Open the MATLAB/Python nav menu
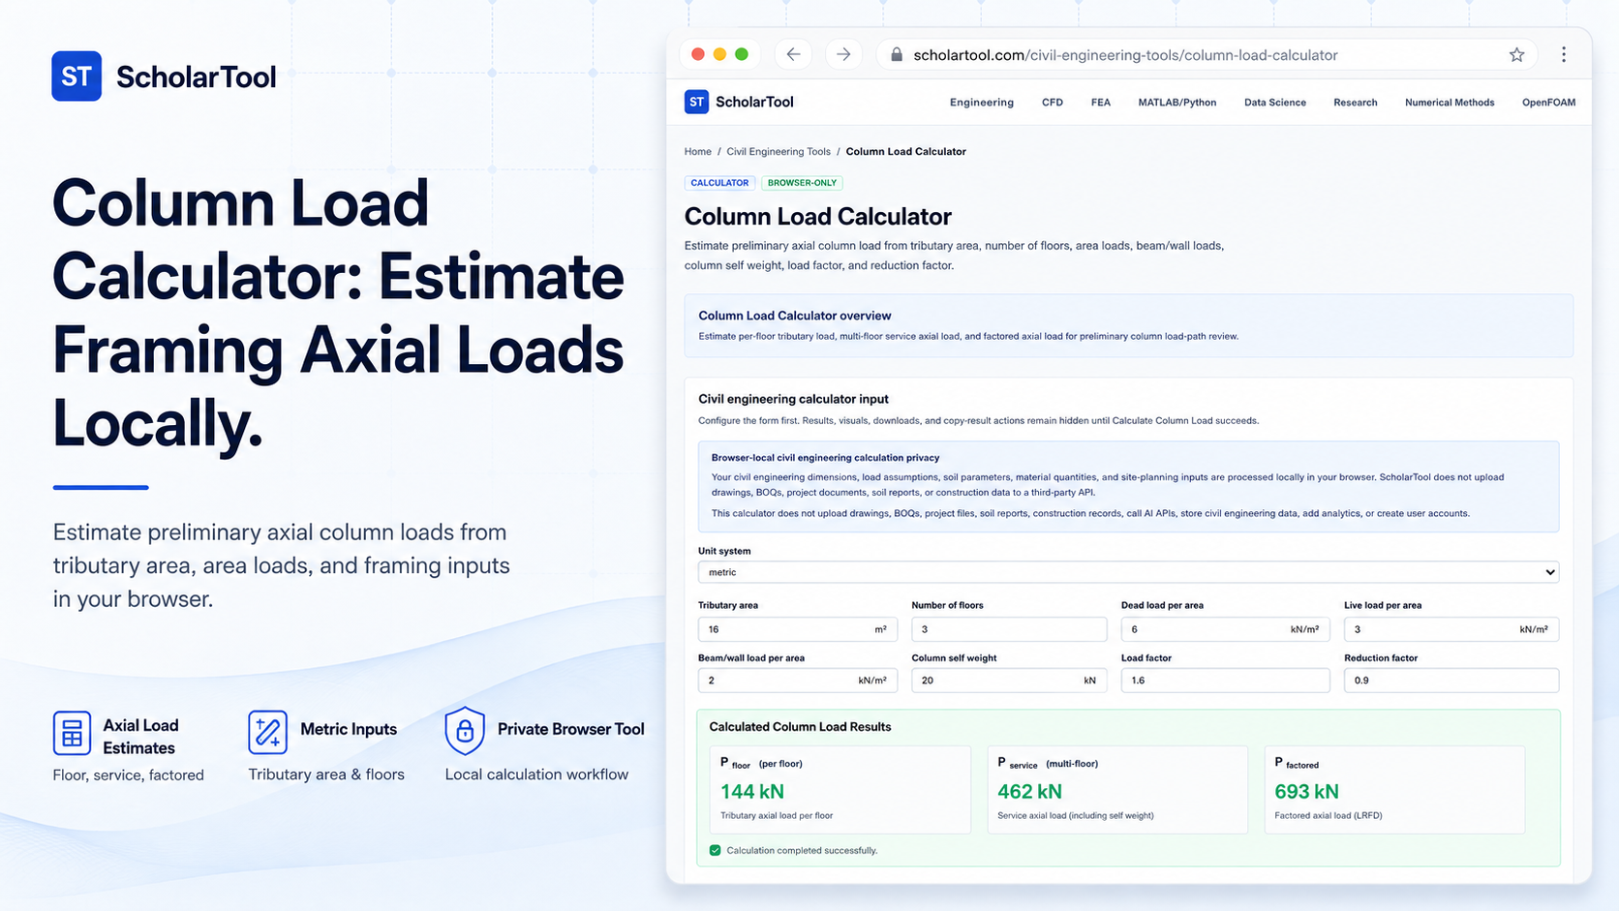The image size is (1619, 911). pyautogui.click(x=1177, y=103)
